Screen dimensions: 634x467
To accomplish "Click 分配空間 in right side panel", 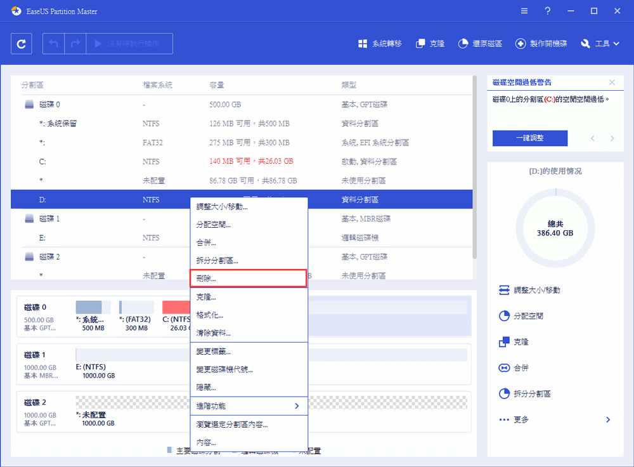I will tap(521, 316).
